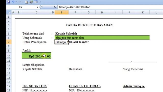This screenshot has width=163, height=92.
Task: Select row 1 header
Action: [9, 17]
